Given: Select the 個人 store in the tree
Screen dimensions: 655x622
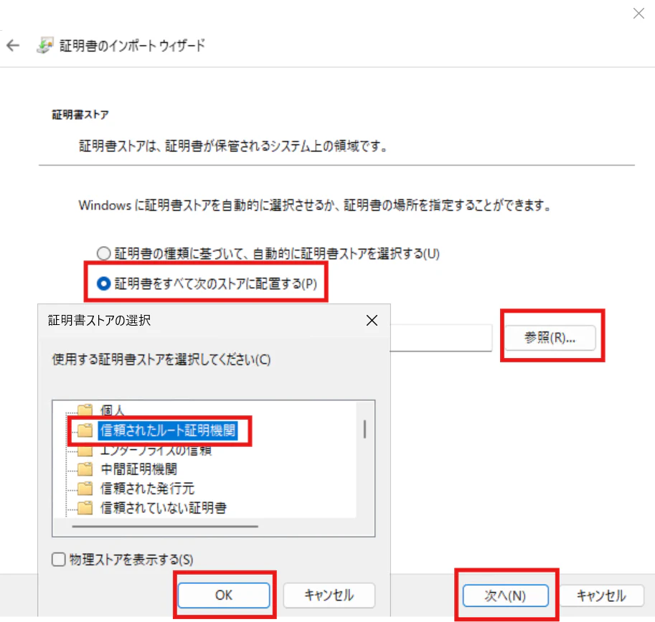Looking at the screenshot, I should [113, 410].
